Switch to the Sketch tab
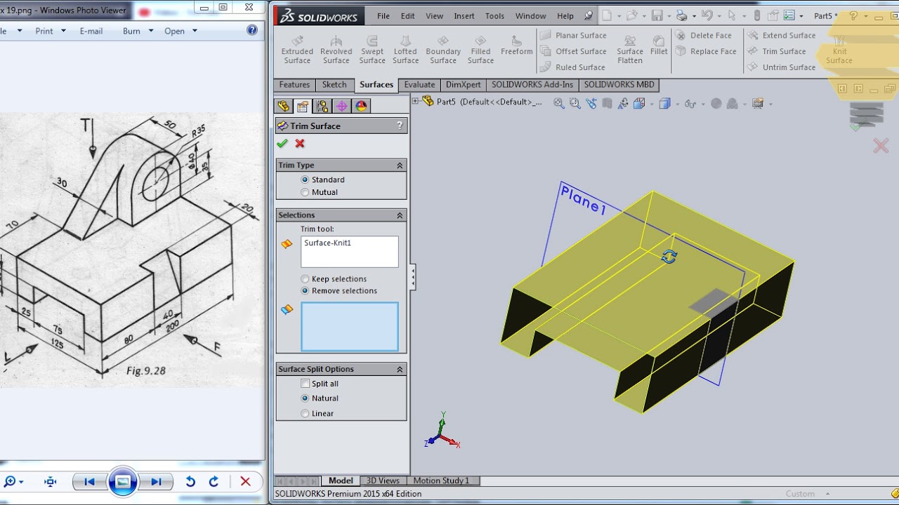The image size is (899, 505). tap(334, 85)
